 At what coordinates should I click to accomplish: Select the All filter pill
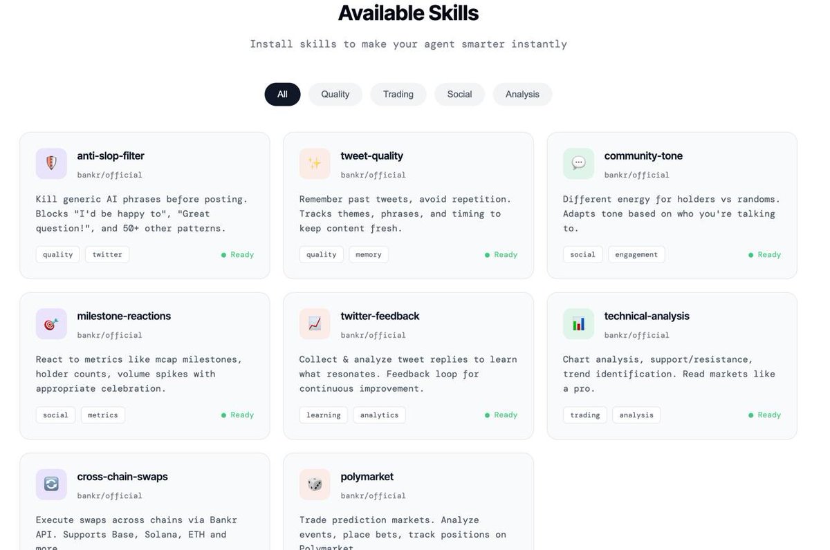tap(282, 94)
